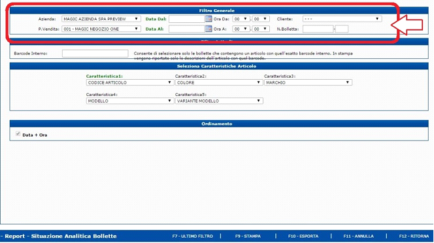Open the Azienda dropdown
Image resolution: width=434 pixels, height=243 pixels.
pyautogui.click(x=101, y=19)
